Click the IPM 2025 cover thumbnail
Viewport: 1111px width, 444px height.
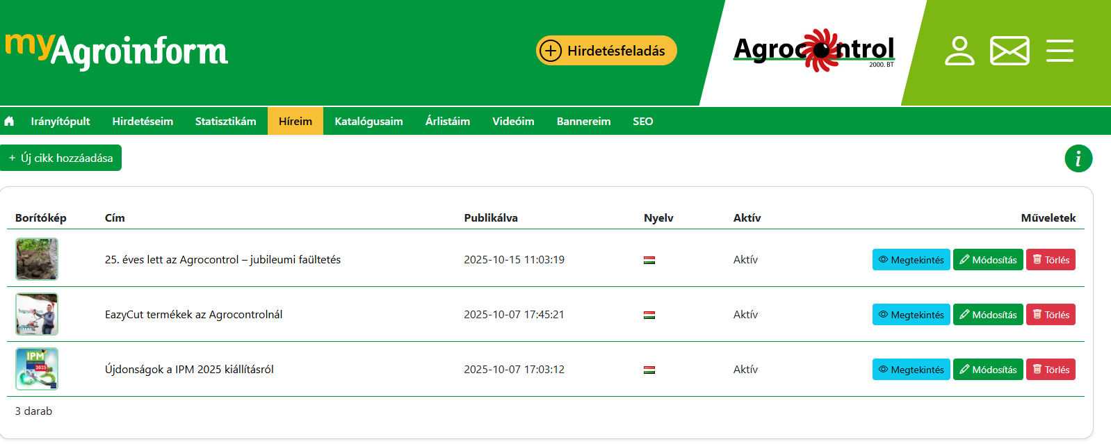click(37, 369)
